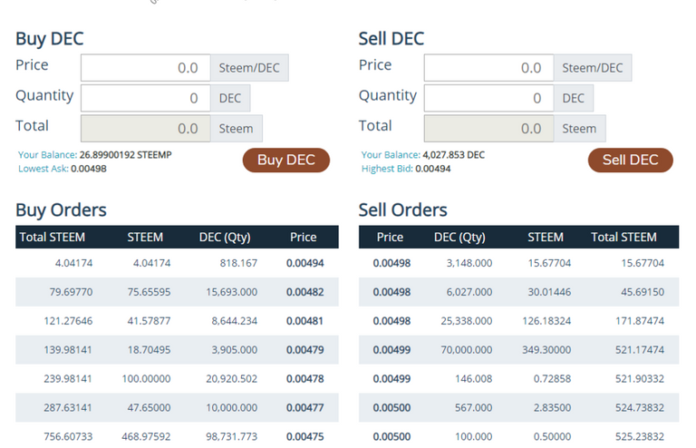Select the 4,027.853 DEC balance value

454,155
